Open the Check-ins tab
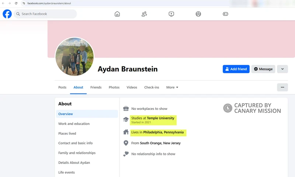 click(152, 87)
